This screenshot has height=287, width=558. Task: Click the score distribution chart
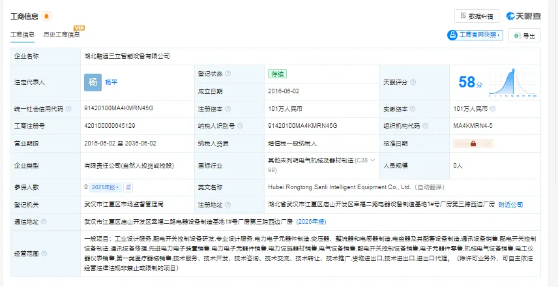(x=512, y=83)
